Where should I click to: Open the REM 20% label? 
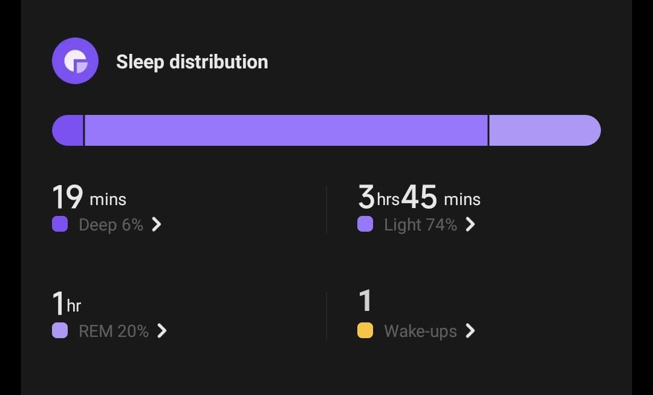tap(114, 331)
